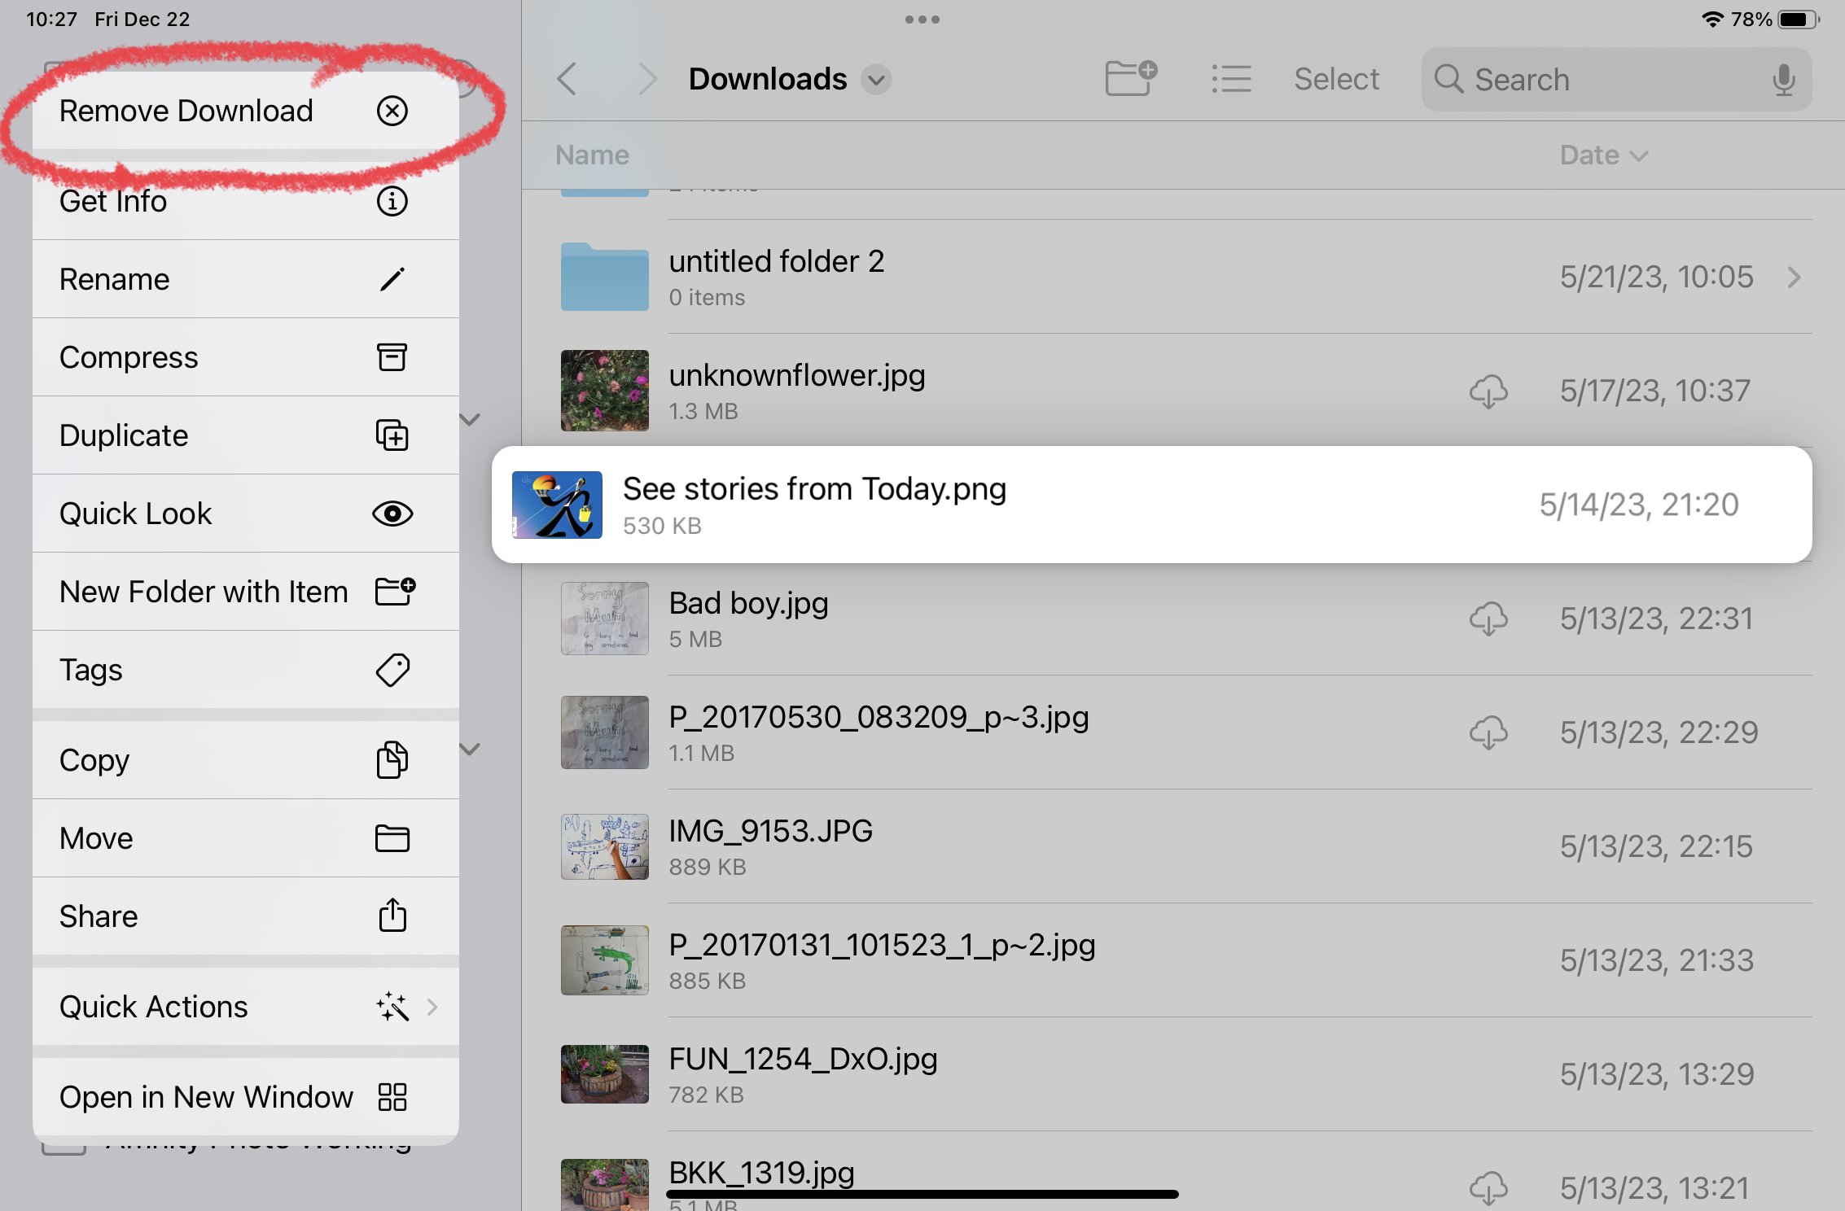This screenshot has width=1845, height=1211.
Task: Tap cloud icon to download unknownflower.jpg
Action: pos(1488,391)
